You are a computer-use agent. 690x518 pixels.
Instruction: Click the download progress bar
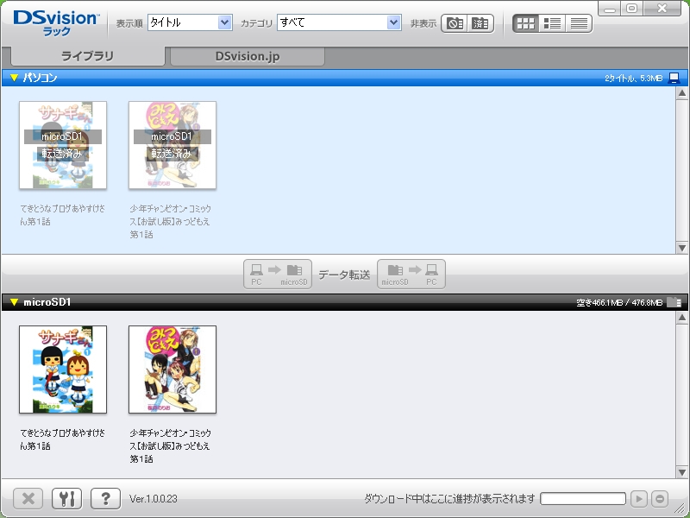pos(583,499)
